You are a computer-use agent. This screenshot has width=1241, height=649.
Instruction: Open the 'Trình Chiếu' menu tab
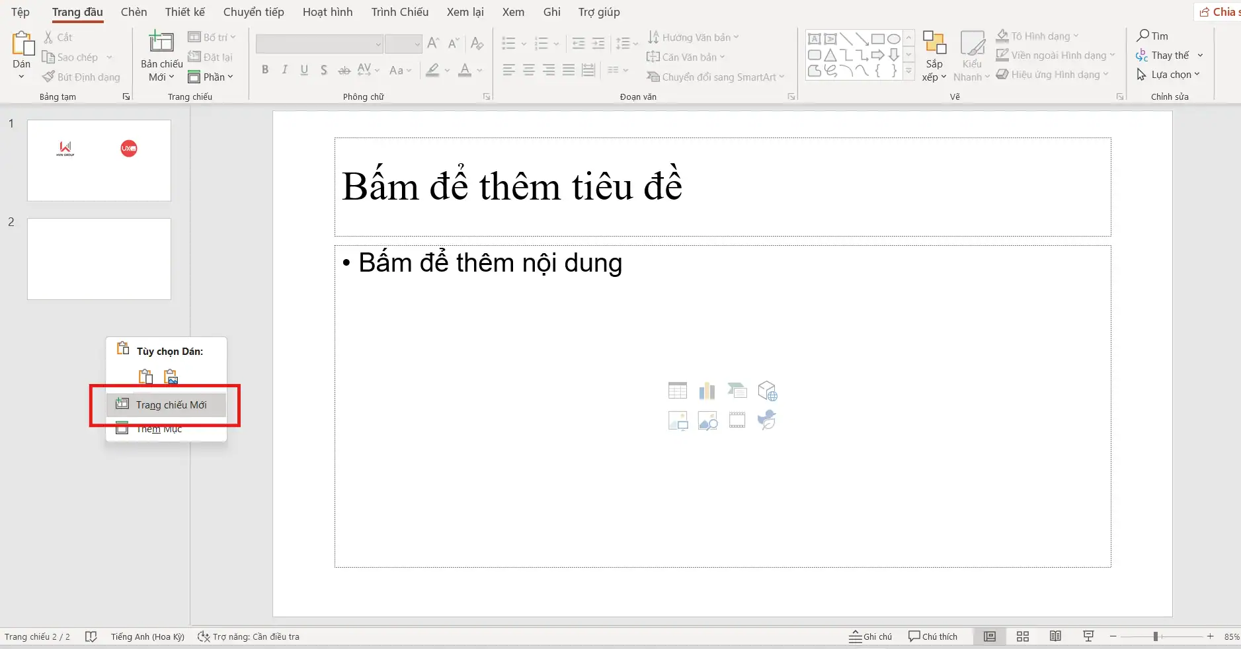tap(399, 11)
